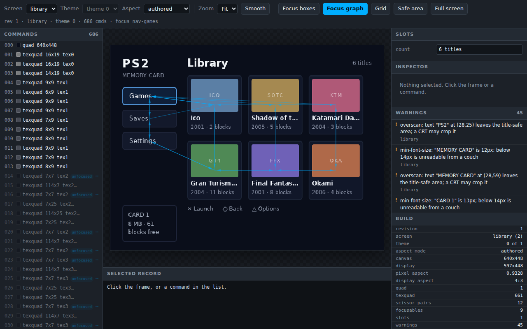Click the slots count input field
This screenshot has width=527, height=329.
[x=479, y=49]
